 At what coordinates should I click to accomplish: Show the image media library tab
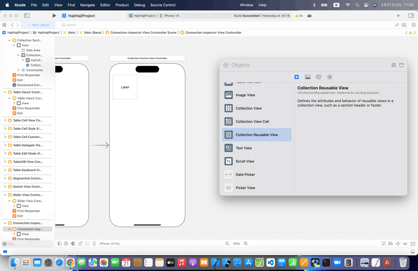click(308, 77)
